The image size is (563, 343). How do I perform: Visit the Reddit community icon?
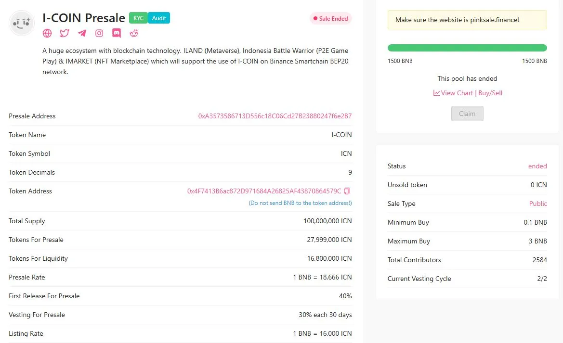(x=133, y=33)
